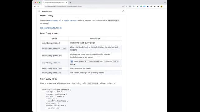Click 'use camelCase style for property names'

tap(87, 73)
